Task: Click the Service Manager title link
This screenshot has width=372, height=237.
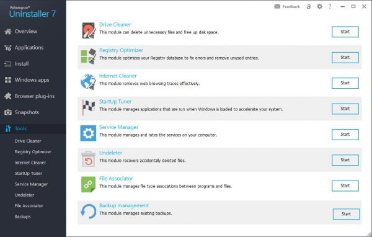Action: (x=118, y=127)
